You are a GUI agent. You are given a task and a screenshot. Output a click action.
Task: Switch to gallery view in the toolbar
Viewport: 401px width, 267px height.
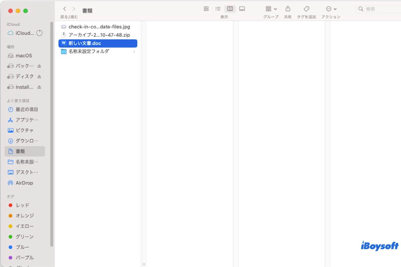click(242, 9)
